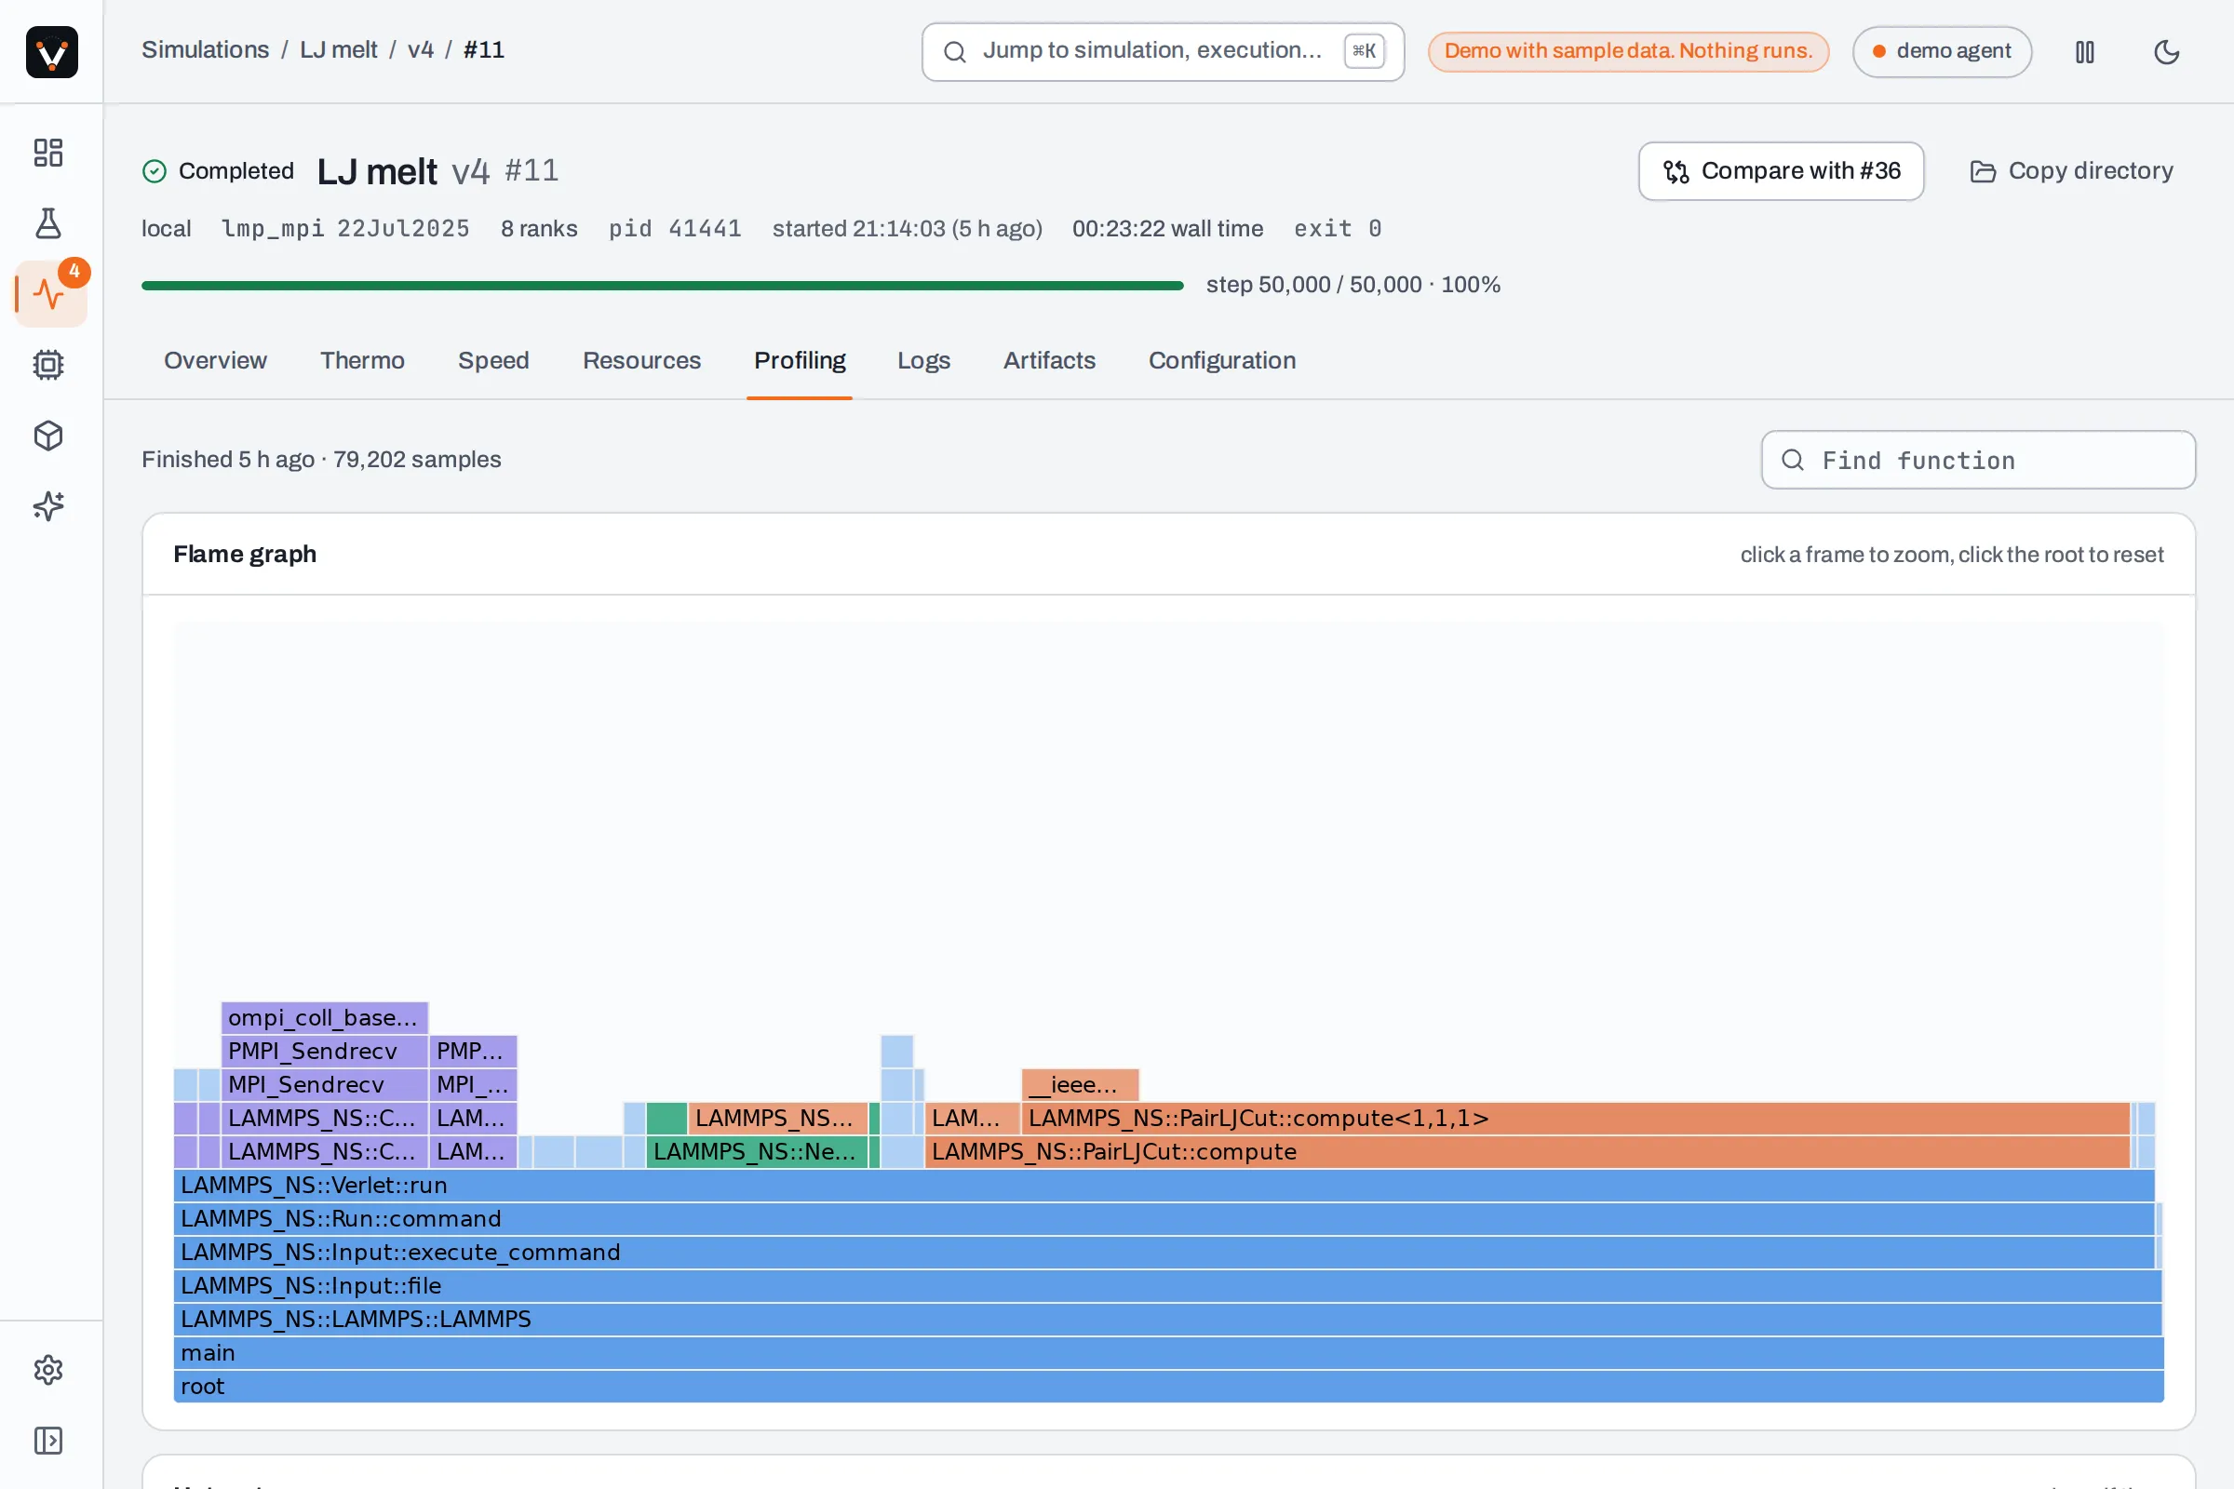
Task: Click the green step progress bar
Action: click(x=662, y=285)
